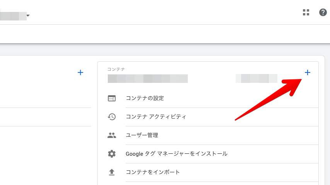This screenshot has height=185, width=330.
Task: Click the コンテナ section label
Action: (116, 69)
